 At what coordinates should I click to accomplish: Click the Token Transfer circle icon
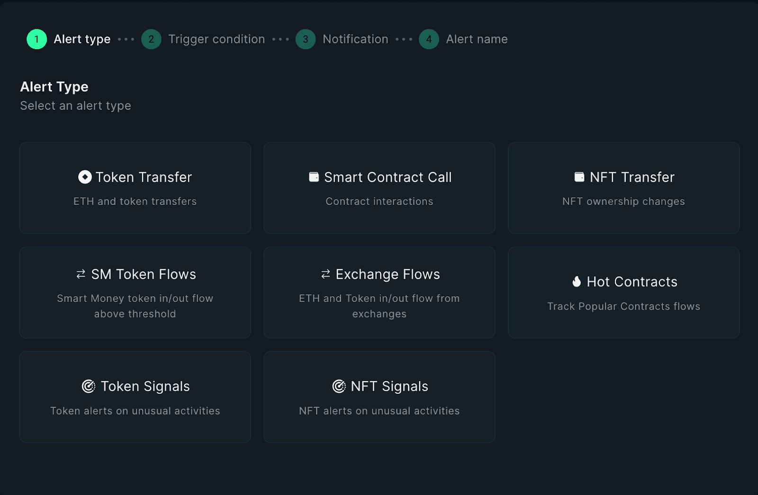(x=85, y=177)
